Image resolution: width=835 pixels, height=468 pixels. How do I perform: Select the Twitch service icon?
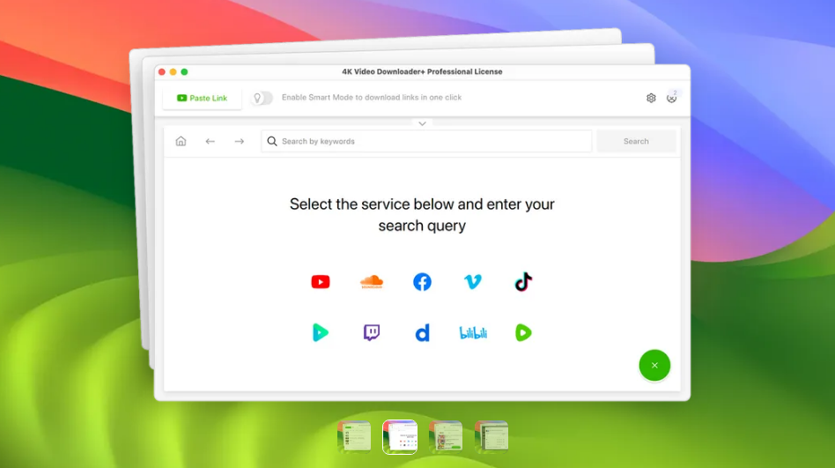371,332
